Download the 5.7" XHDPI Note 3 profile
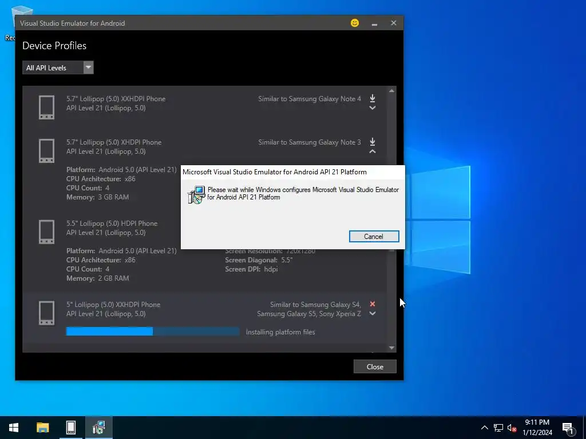The width and height of the screenshot is (586, 439). [x=372, y=142]
